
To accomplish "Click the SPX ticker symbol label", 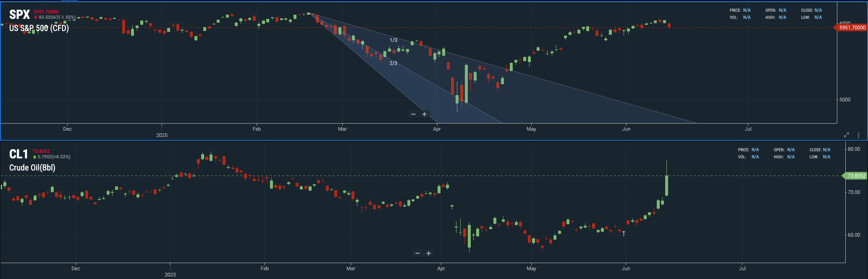I will pos(19,15).
